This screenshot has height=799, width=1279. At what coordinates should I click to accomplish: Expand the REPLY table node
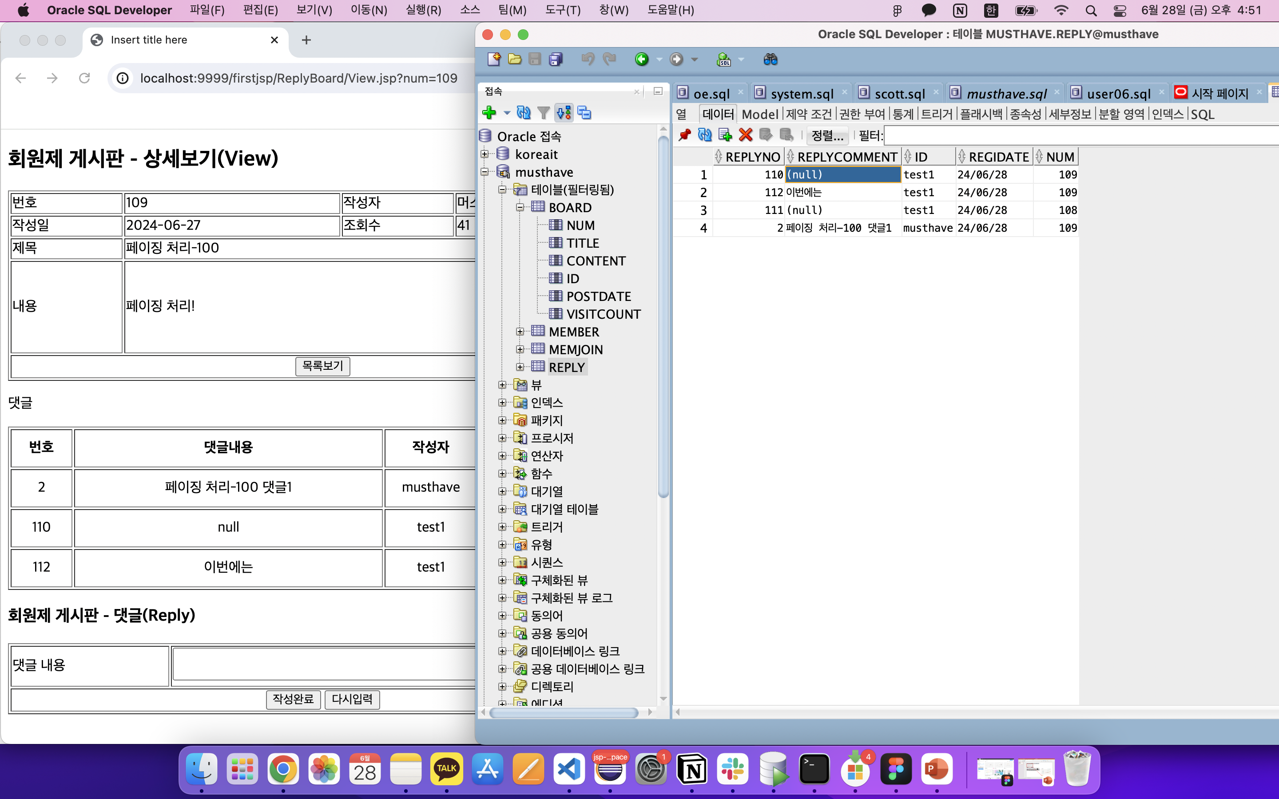click(x=520, y=367)
